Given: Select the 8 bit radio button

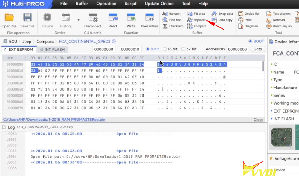Looking at the screenshot, I should [x=147, y=49].
